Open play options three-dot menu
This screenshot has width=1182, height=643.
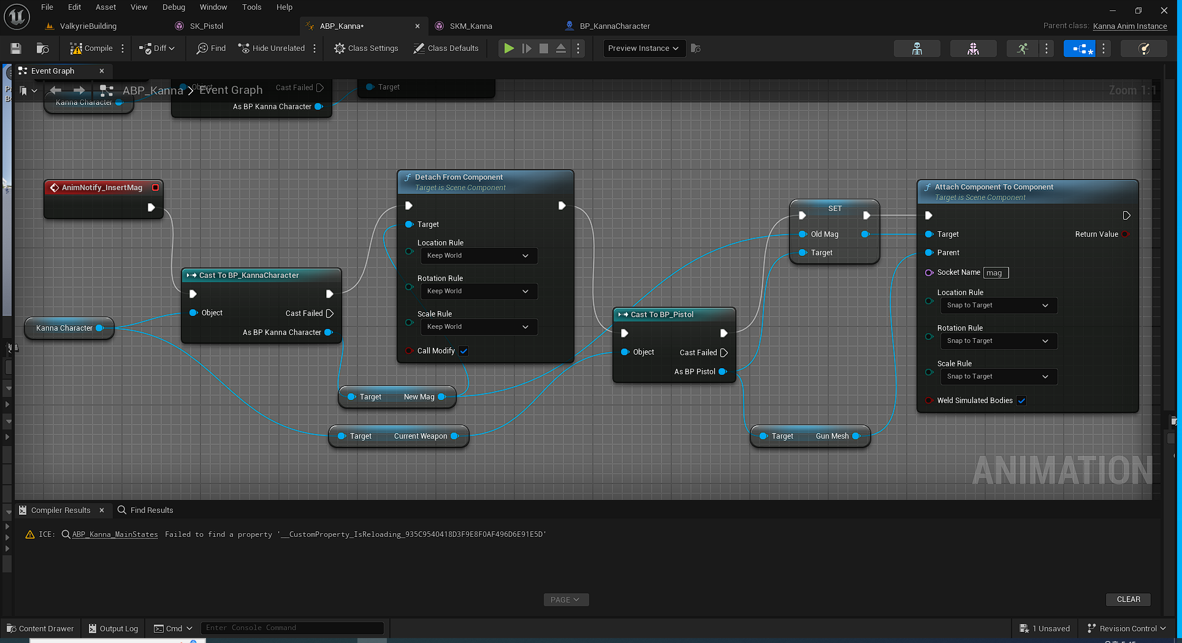578,48
